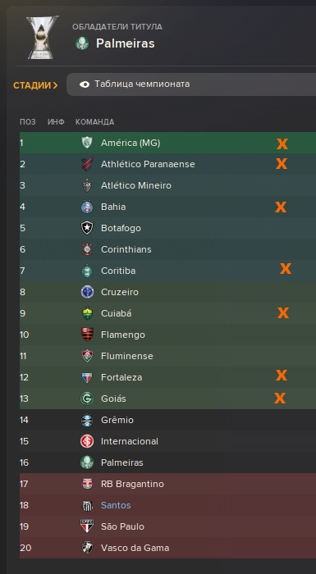316x574 pixels.
Task: Click the ИНФ column header
Action: click(56, 122)
